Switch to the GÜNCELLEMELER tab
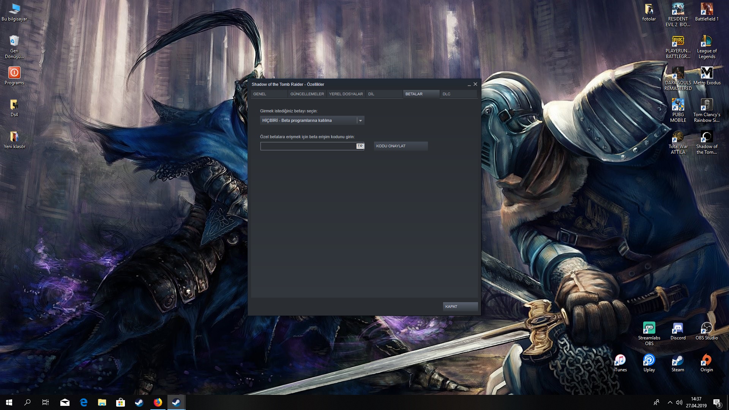 (x=307, y=94)
